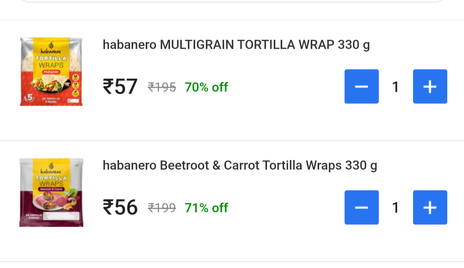Tap the green 71% off discount label
This screenshot has height=268, width=464.
click(206, 208)
